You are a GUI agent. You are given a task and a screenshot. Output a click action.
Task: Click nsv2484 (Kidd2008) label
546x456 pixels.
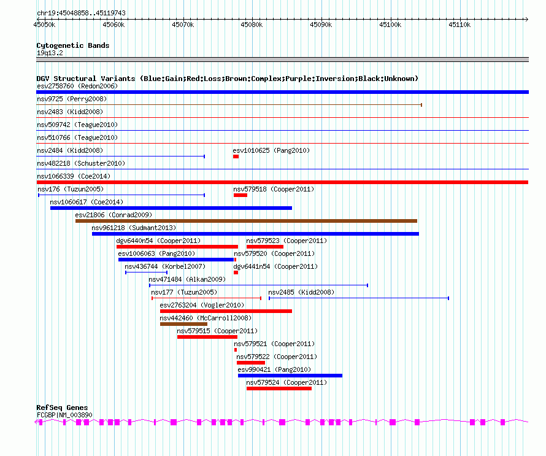70,150
